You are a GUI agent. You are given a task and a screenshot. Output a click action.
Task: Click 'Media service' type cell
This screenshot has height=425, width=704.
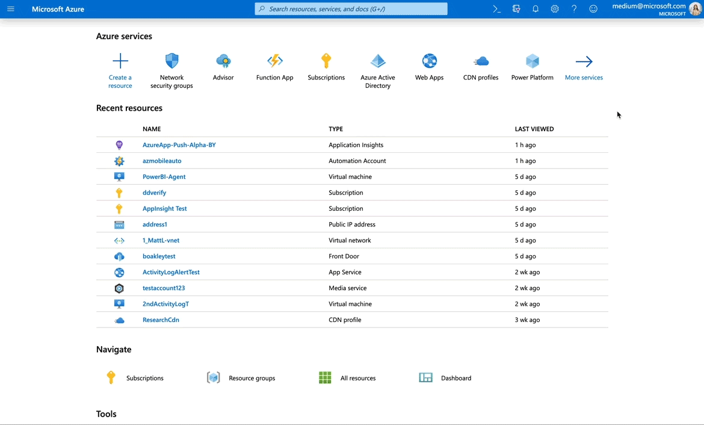pos(348,288)
